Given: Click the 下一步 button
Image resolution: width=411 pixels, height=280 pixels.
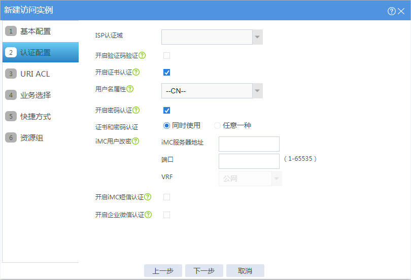Looking at the screenshot, I should click(204, 270).
